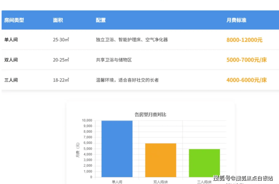The height and width of the screenshot is (184, 279).
Task: Click the 8000-12000元 price text
Action: tap(244, 40)
